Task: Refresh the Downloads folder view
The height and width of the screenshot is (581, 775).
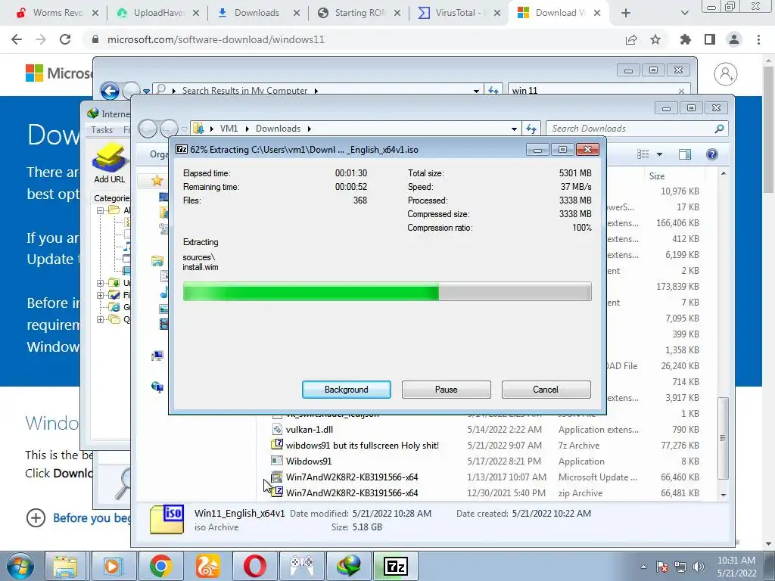Action: click(x=531, y=129)
